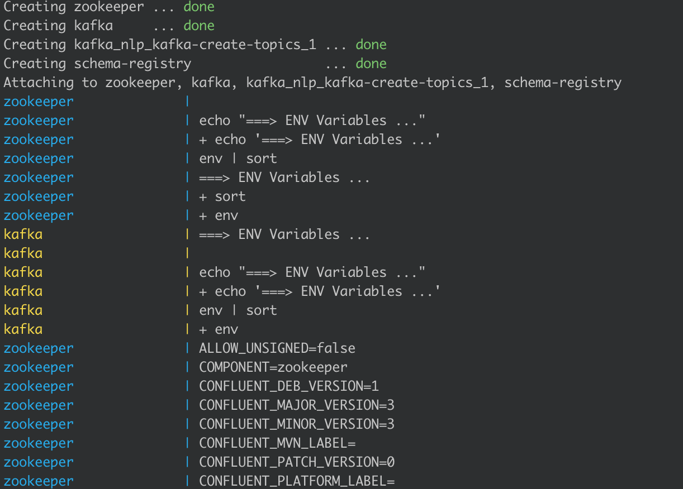The height and width of the screenshot is (489, 683).
Task: Click the 'Creating zookeeper ... done' line
Action: [x=109, y=7]
